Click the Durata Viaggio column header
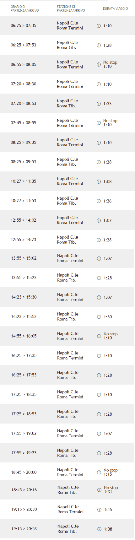The image size is (135, 540). (x=115, y=8)
